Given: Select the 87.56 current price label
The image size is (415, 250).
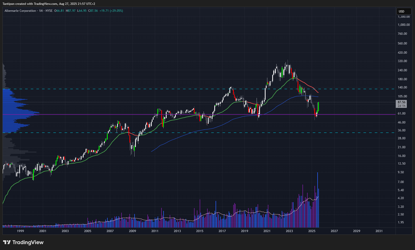Looking at the screenshot, I should [401, 102].
